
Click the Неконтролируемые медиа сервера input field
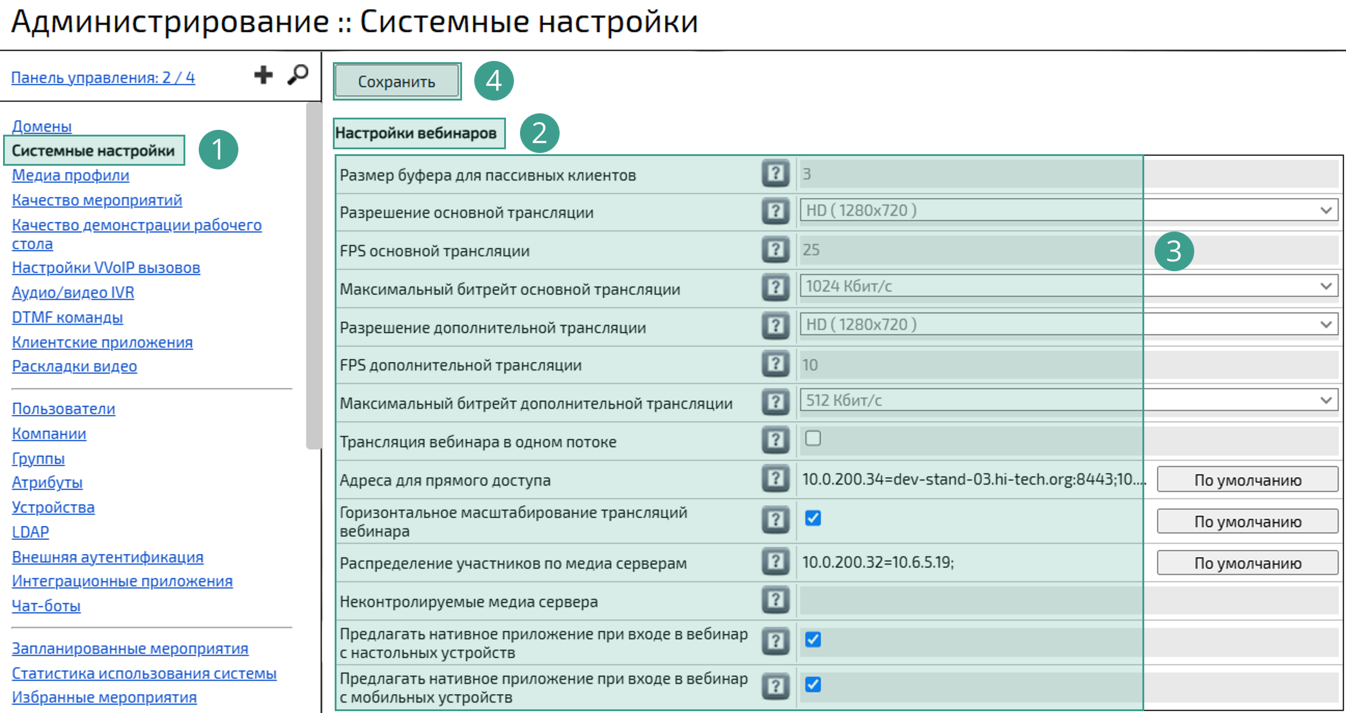click(969, 601)
